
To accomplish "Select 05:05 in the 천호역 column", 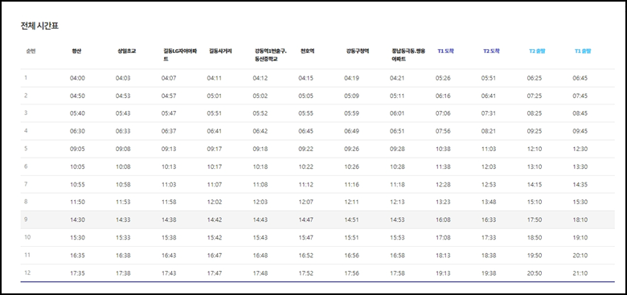I will 306,96.
